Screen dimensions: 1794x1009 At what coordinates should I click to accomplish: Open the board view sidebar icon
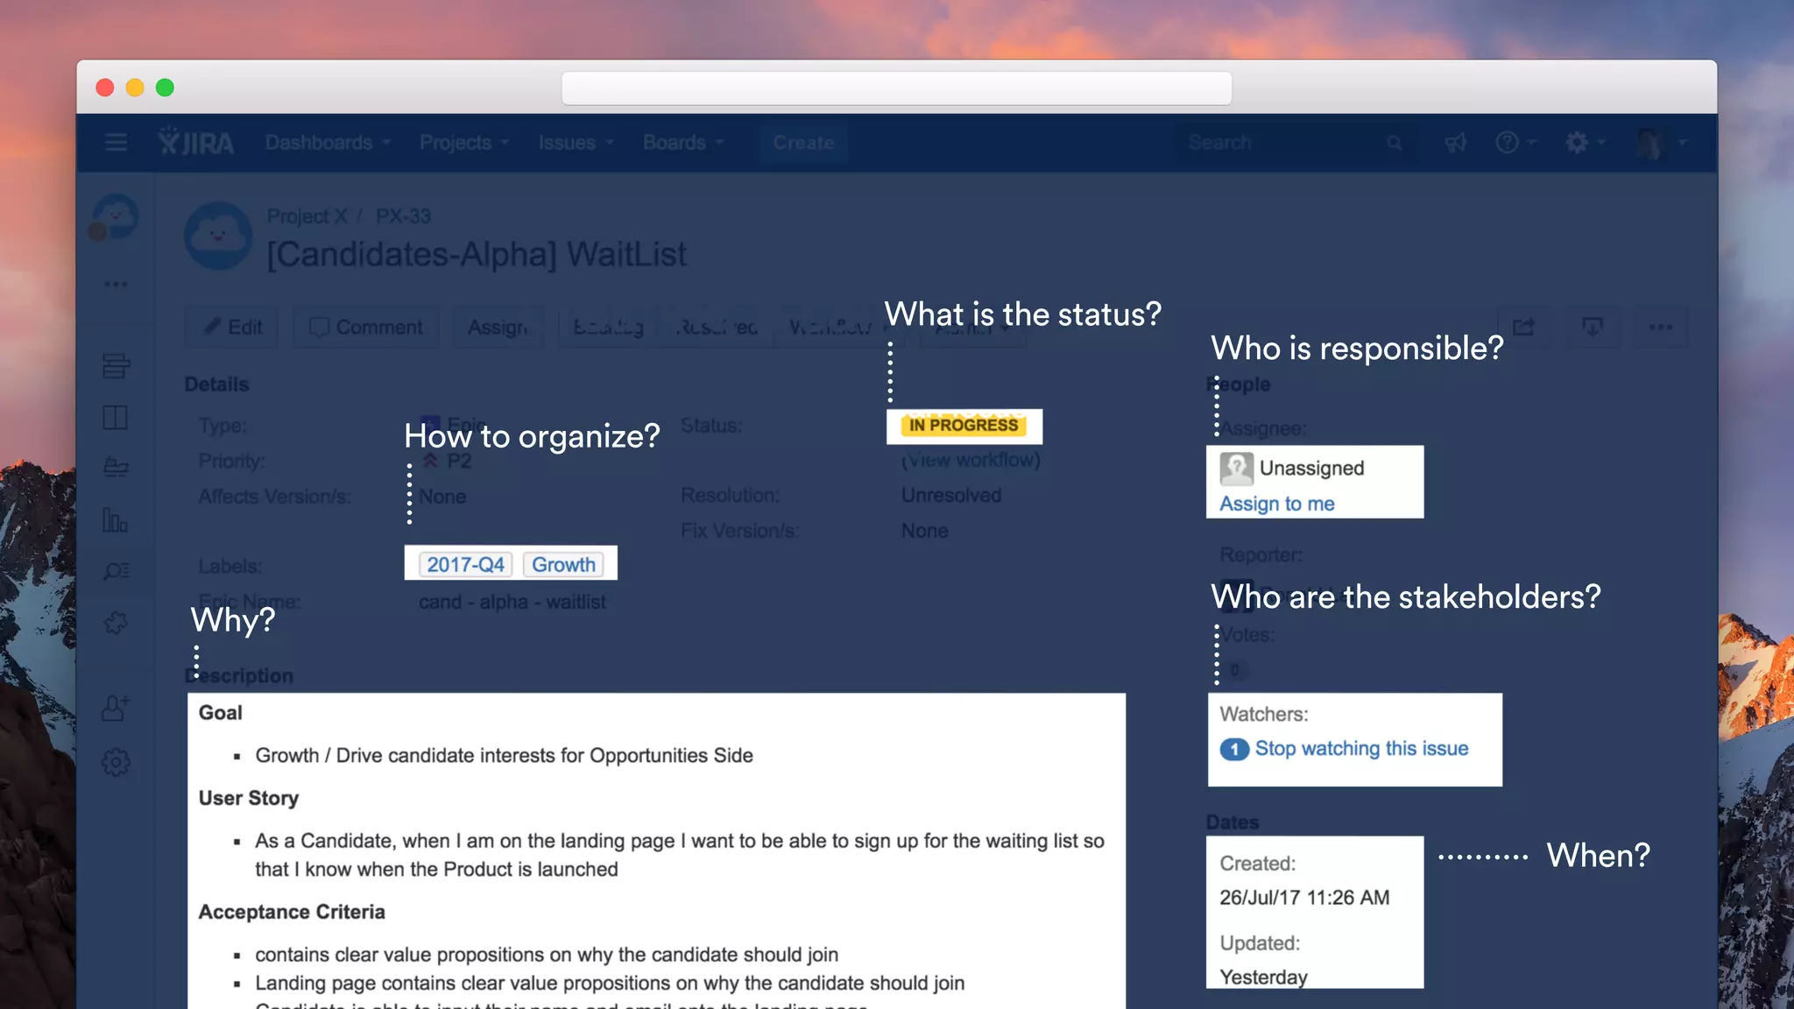point(116,417)
